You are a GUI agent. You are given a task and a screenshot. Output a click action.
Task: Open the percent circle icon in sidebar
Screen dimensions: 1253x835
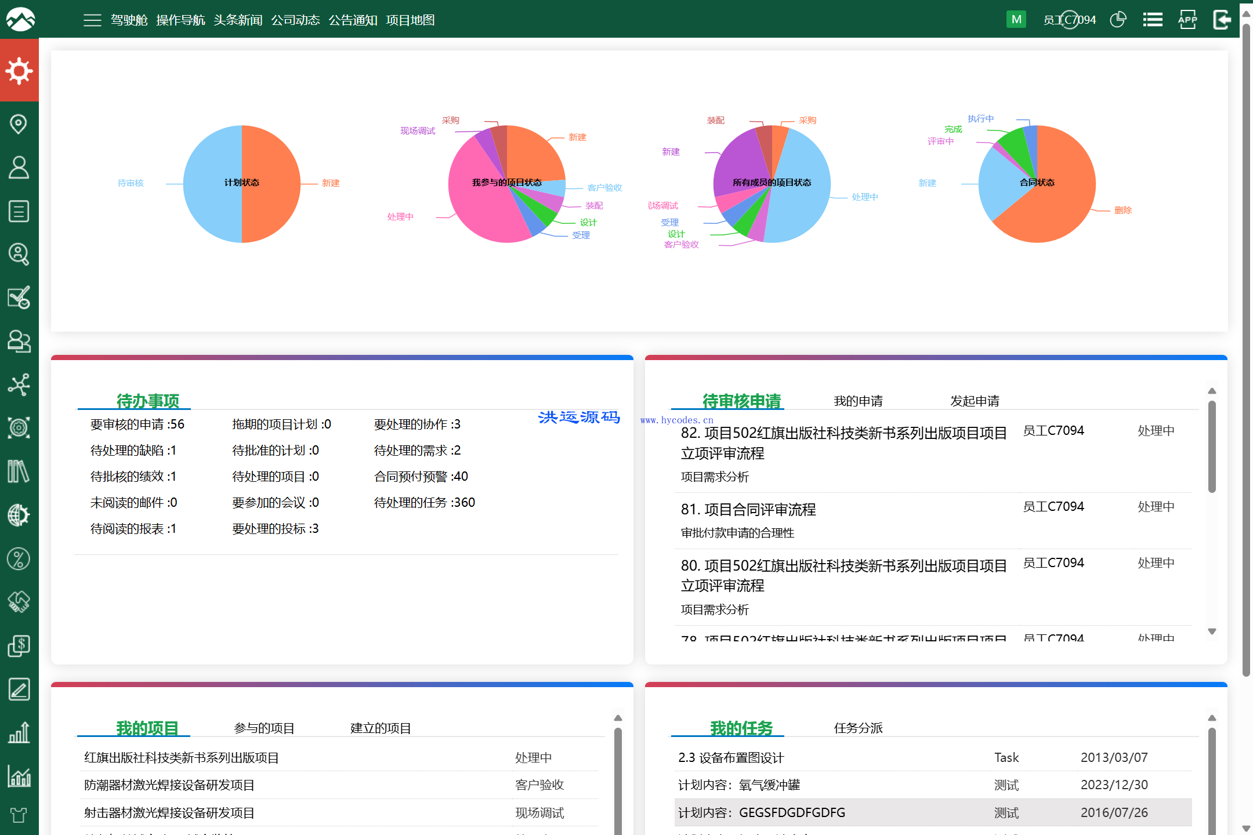19,558
